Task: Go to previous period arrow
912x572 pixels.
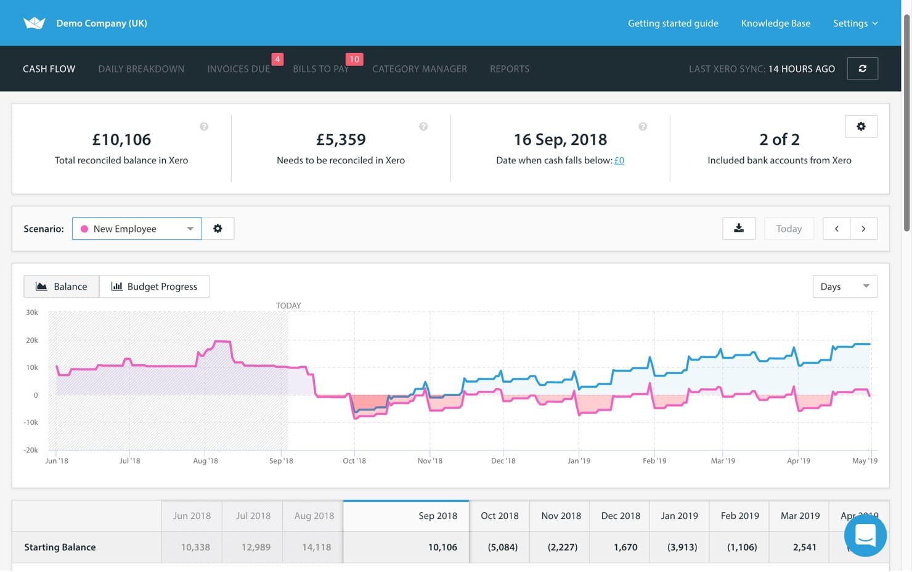Action: 836,229
